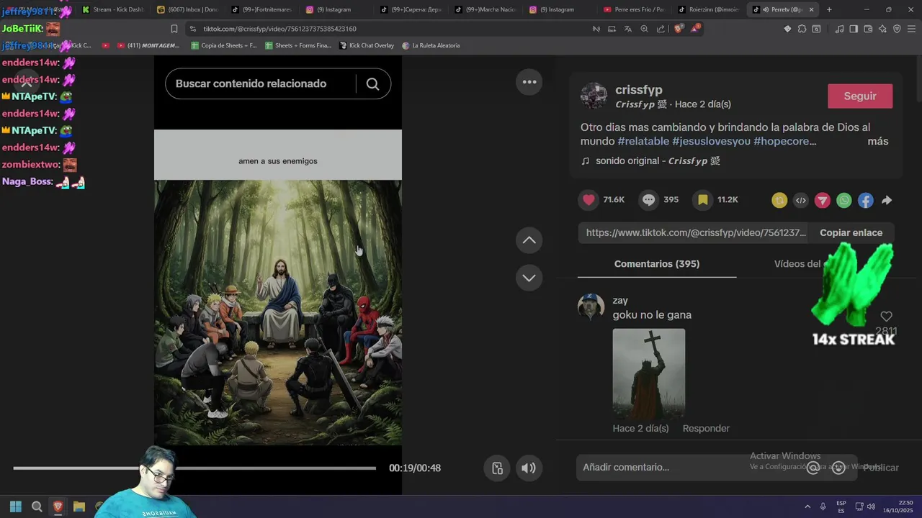Expand the description with 'más'
Viewport: 922px width, 518px height.
[x=877, y=142]
